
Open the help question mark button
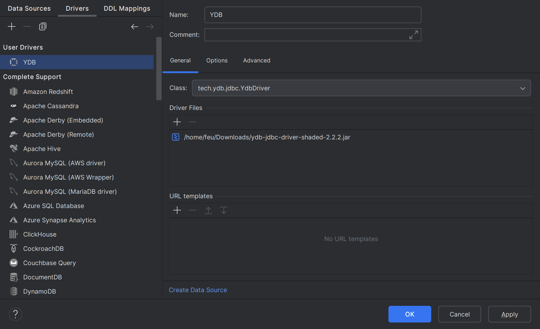coord(15,314)
